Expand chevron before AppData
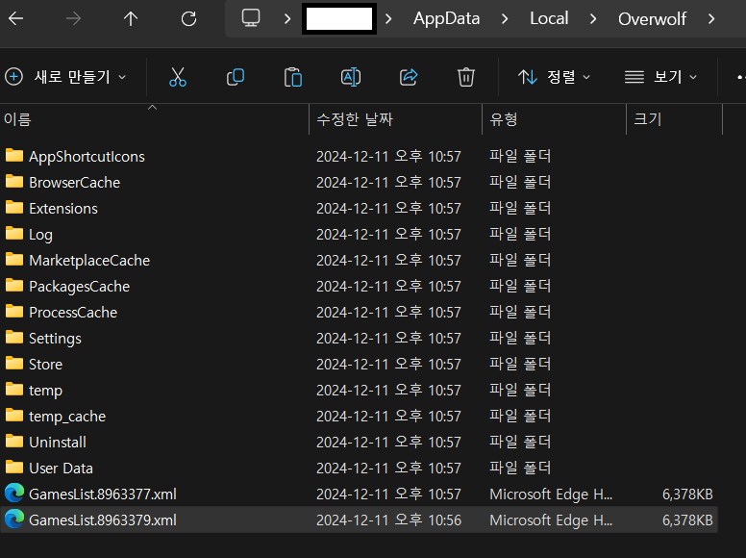The height and width of the screenshot is (558, 746). [x=388, y=18]
